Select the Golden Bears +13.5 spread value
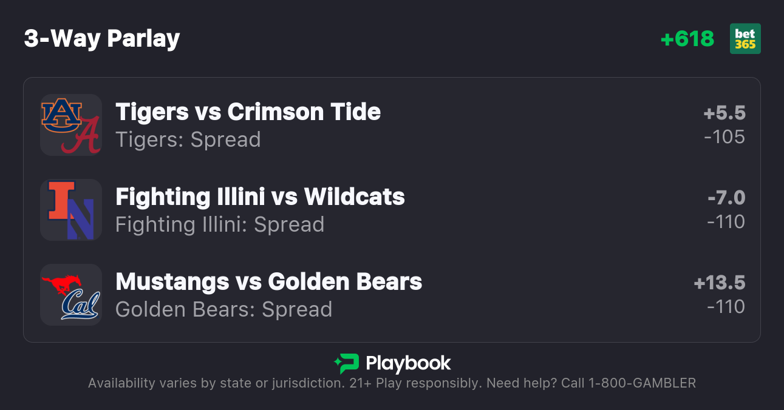The width and height of the screenshot is (784, 410). (x=719, y=283)
